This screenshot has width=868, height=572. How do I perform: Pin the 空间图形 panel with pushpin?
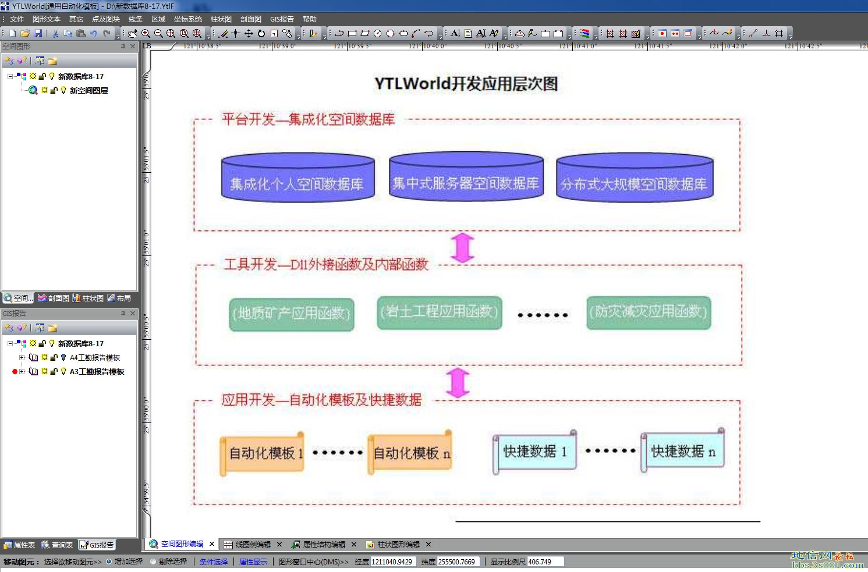(x=123, y=47)
